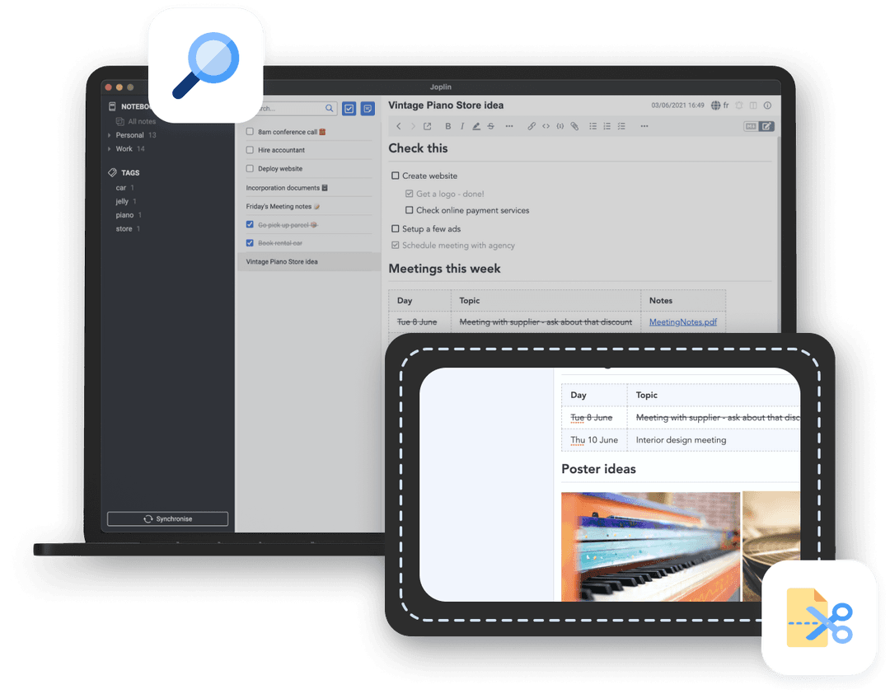The height and width of the screenshot is (694, 890).
Task: Mark Hire accountant as completed
Action: 250,150
